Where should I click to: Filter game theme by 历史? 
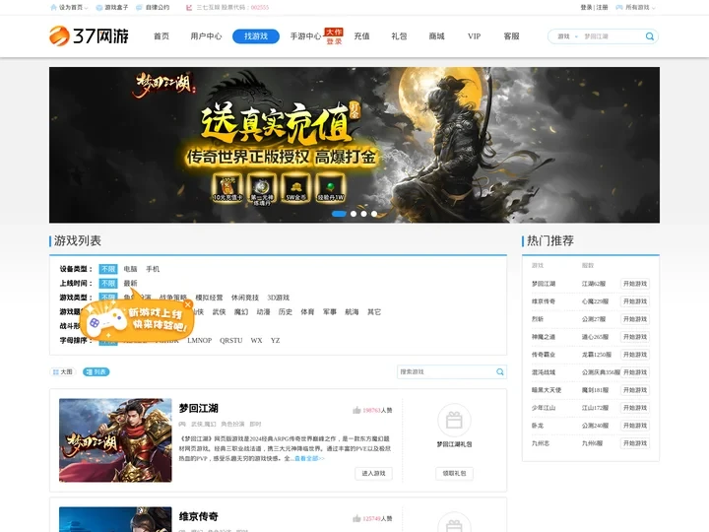click(286, 312)
